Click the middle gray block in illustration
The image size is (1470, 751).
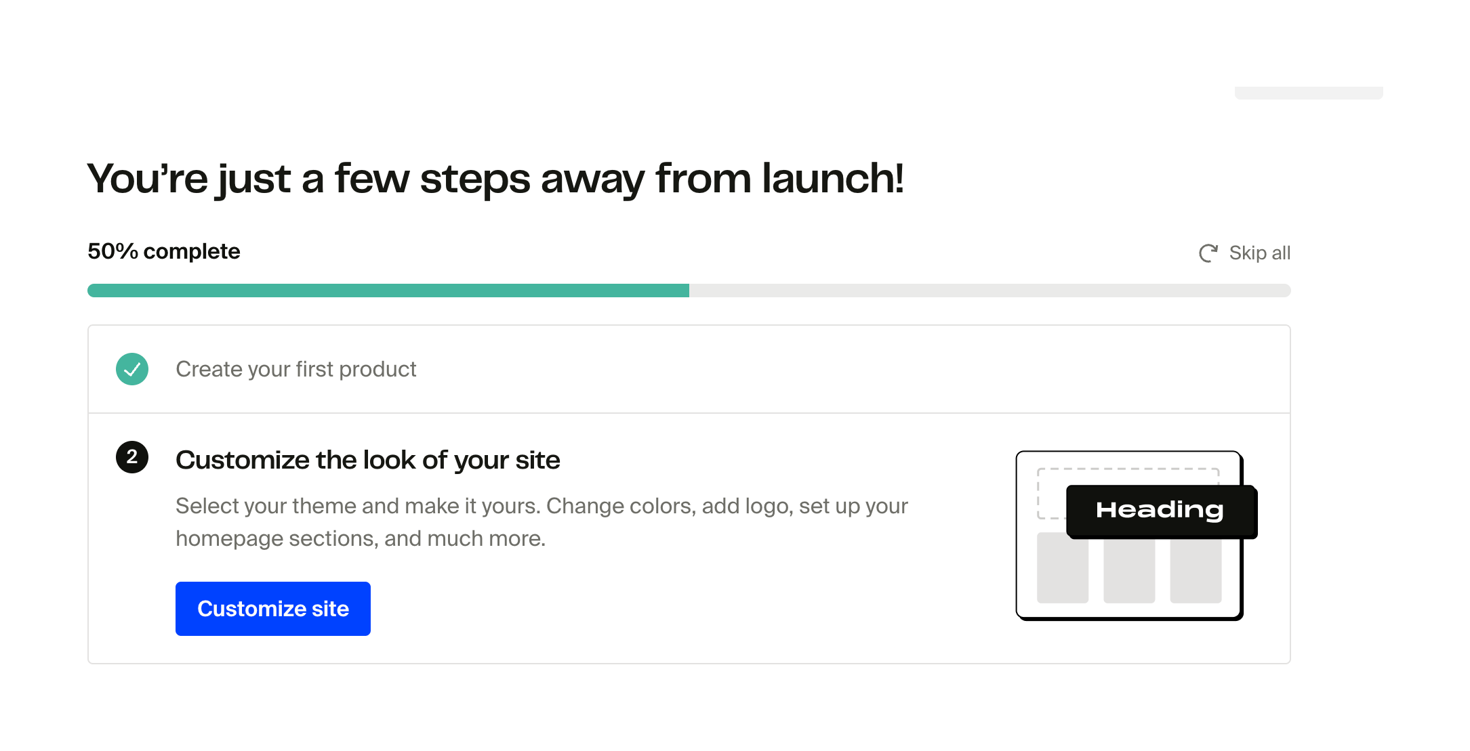pos(1128,572)
